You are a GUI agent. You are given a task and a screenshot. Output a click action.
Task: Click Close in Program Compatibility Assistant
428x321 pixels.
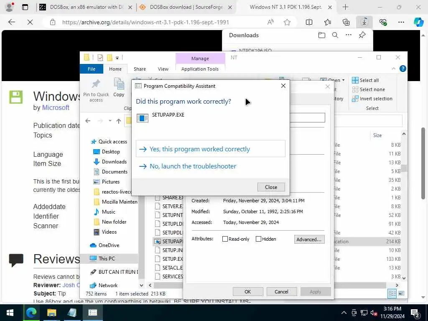pyautogui.click(x=271, y=187)
